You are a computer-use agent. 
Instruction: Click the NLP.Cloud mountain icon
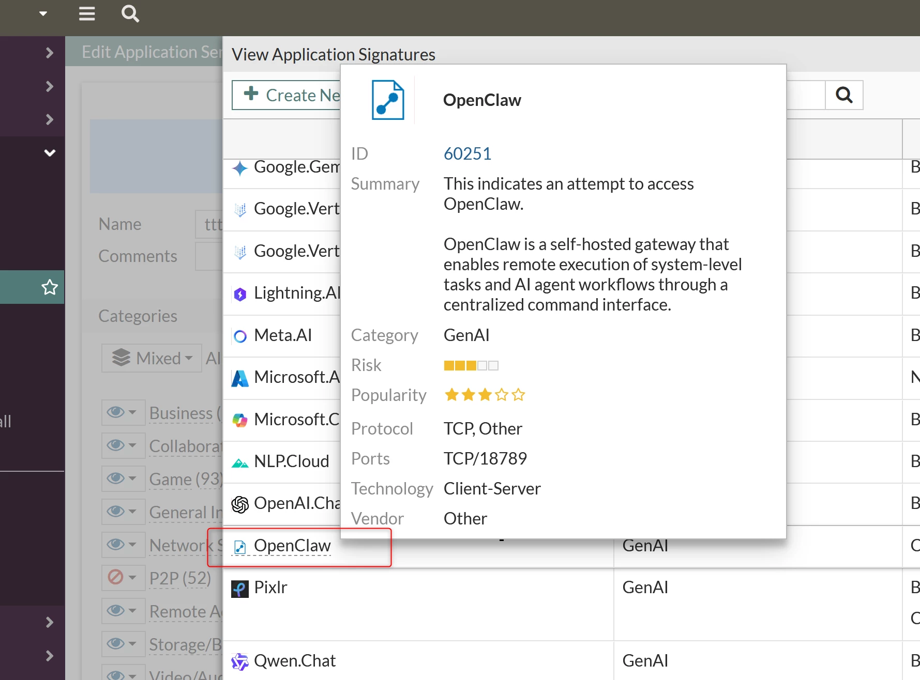point(239,462)
